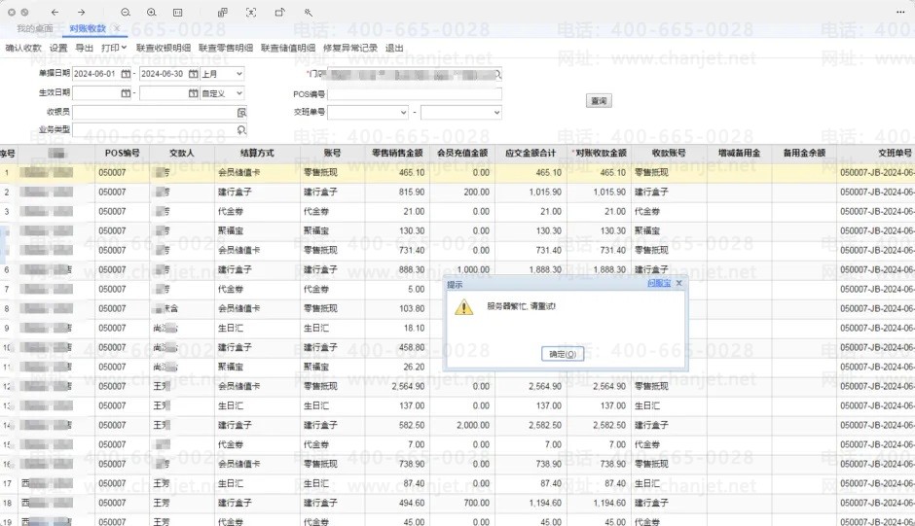Expand the 上月 date range dropdown
Image resolution: width=915 pixels, height=526 pixels.
pos(238,74)
